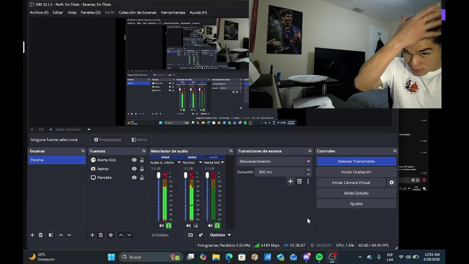Viewport: 469px width, 264px height.
Task: Add a scene transition with plus icon
Action: pyautogui.click(x=291, y=181)
